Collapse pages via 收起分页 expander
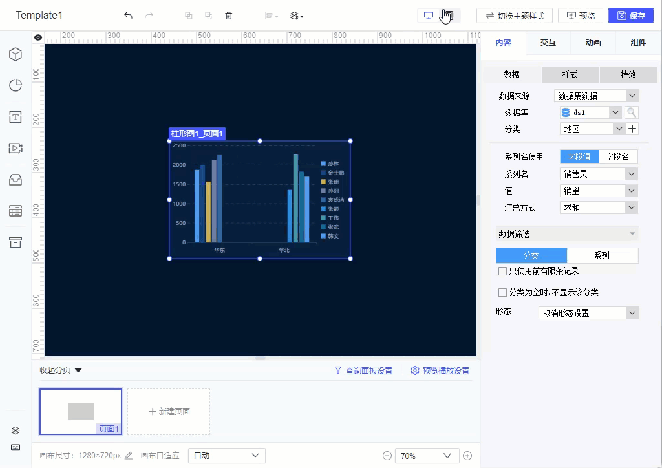The height and width of the screenshot is (468, 662). pos(58,370)
